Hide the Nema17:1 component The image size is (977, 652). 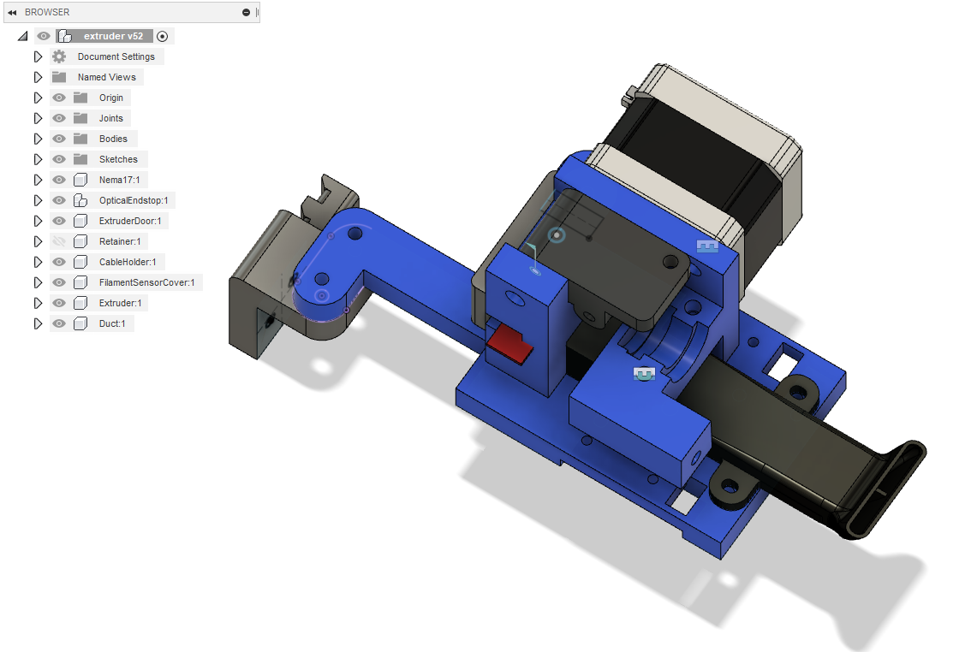tap(59, 180)
